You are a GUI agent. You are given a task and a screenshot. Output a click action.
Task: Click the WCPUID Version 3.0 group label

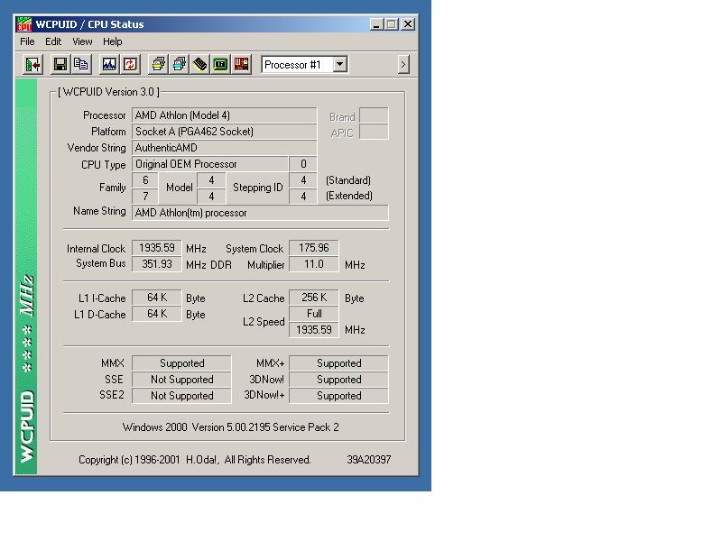(108, 92)
